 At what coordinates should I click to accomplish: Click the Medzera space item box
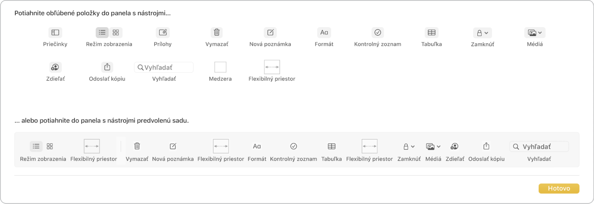pyautogui.click(x=220, y=67)
